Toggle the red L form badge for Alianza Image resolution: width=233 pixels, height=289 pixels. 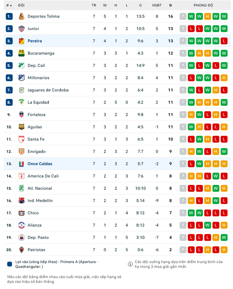[x=191, y=225]
